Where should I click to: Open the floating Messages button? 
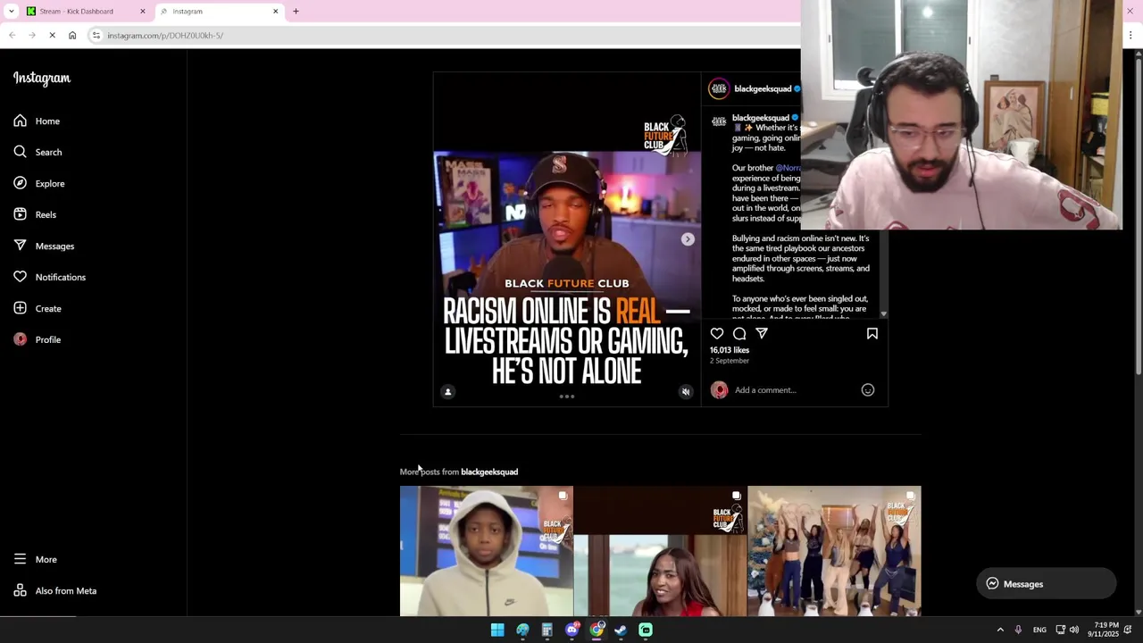(x=1047, y=584)
